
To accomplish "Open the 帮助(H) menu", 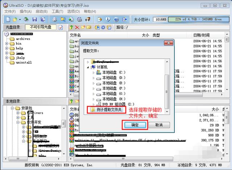I will pyautogui.click(x=90, y=12).
